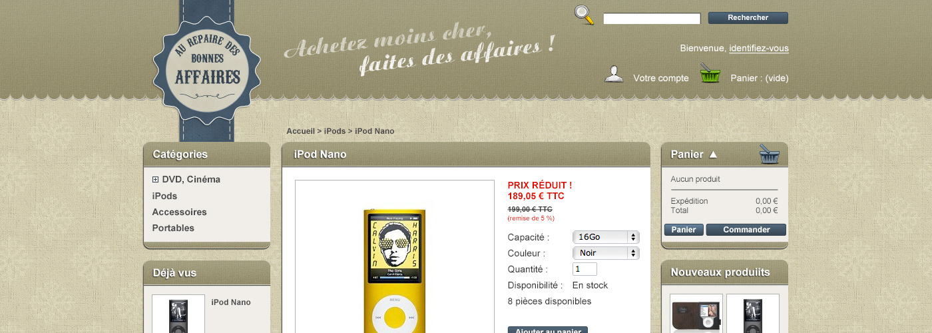This screenshot has width=932, height=333.
Task: Click the green shopping basket icon
Action: [x=710, y=73]
